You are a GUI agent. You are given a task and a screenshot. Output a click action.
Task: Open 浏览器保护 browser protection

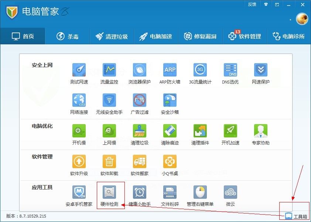[x=140, y=74]
